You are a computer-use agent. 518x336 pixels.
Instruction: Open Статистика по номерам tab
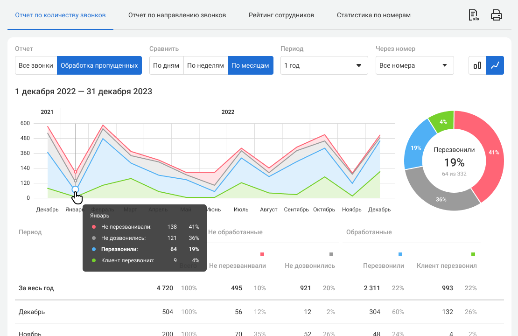[374, 15]
